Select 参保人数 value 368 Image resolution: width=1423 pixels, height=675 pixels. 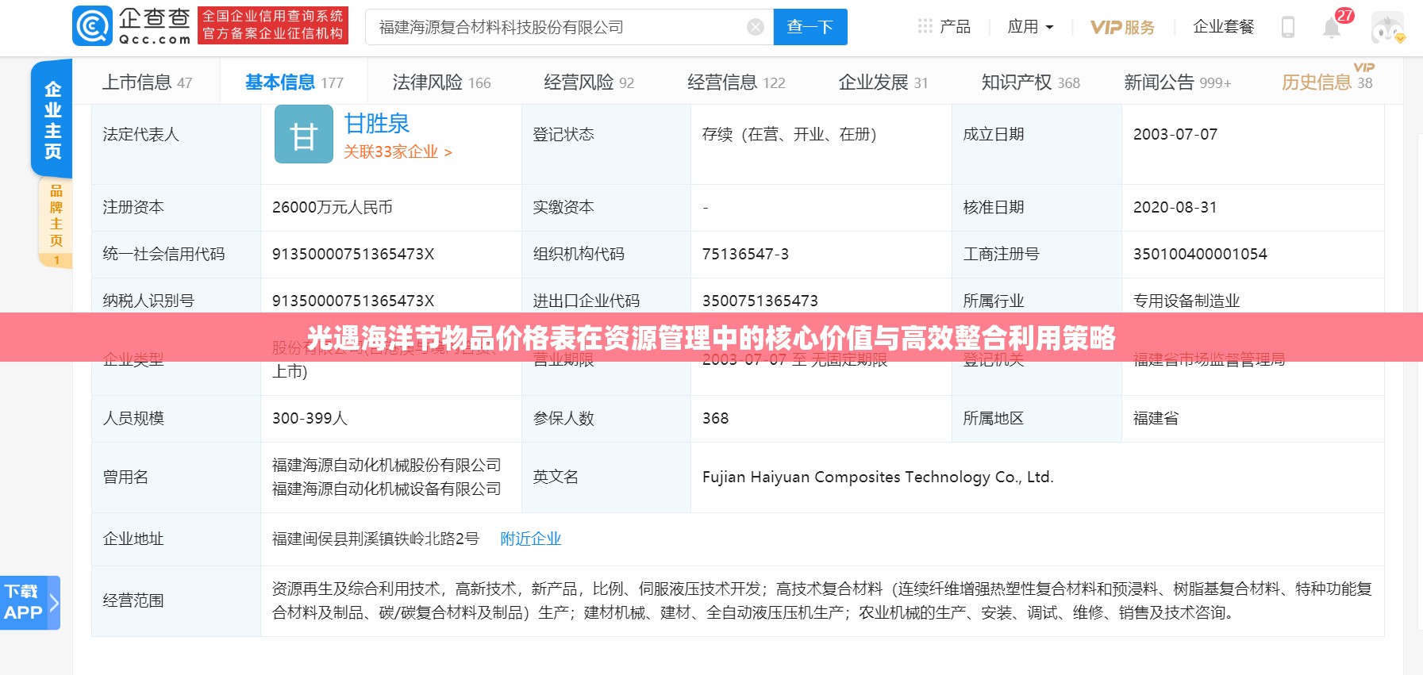[x=715, y=418]
